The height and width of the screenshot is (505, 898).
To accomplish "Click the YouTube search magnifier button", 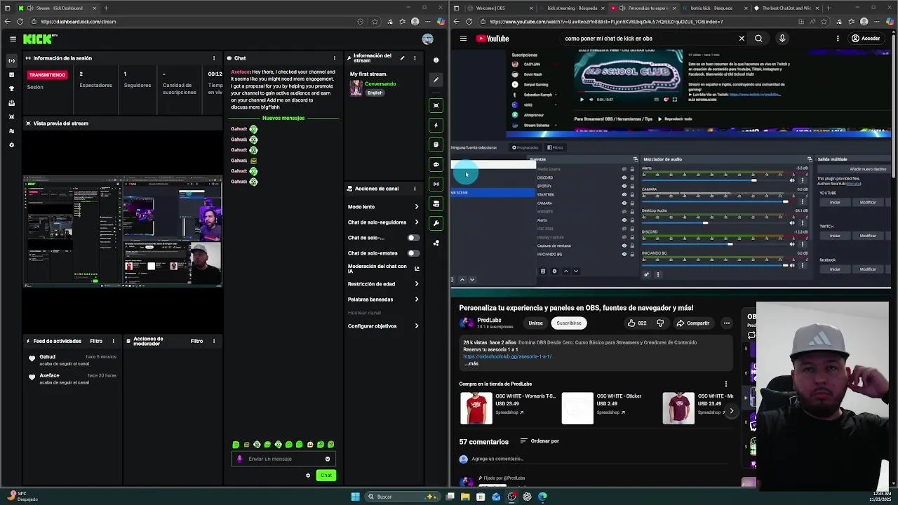I will (758, 39).
